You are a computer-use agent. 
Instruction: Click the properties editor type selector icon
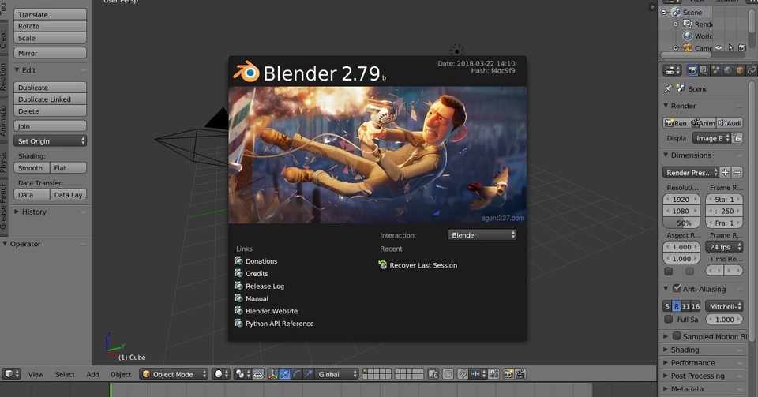672,70
